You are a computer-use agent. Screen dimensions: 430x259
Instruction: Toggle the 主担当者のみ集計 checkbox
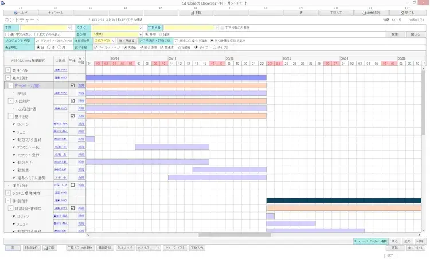click(222, 27)
